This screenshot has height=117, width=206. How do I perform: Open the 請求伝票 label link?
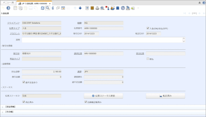pyautogui.click(x=78, y=53)
